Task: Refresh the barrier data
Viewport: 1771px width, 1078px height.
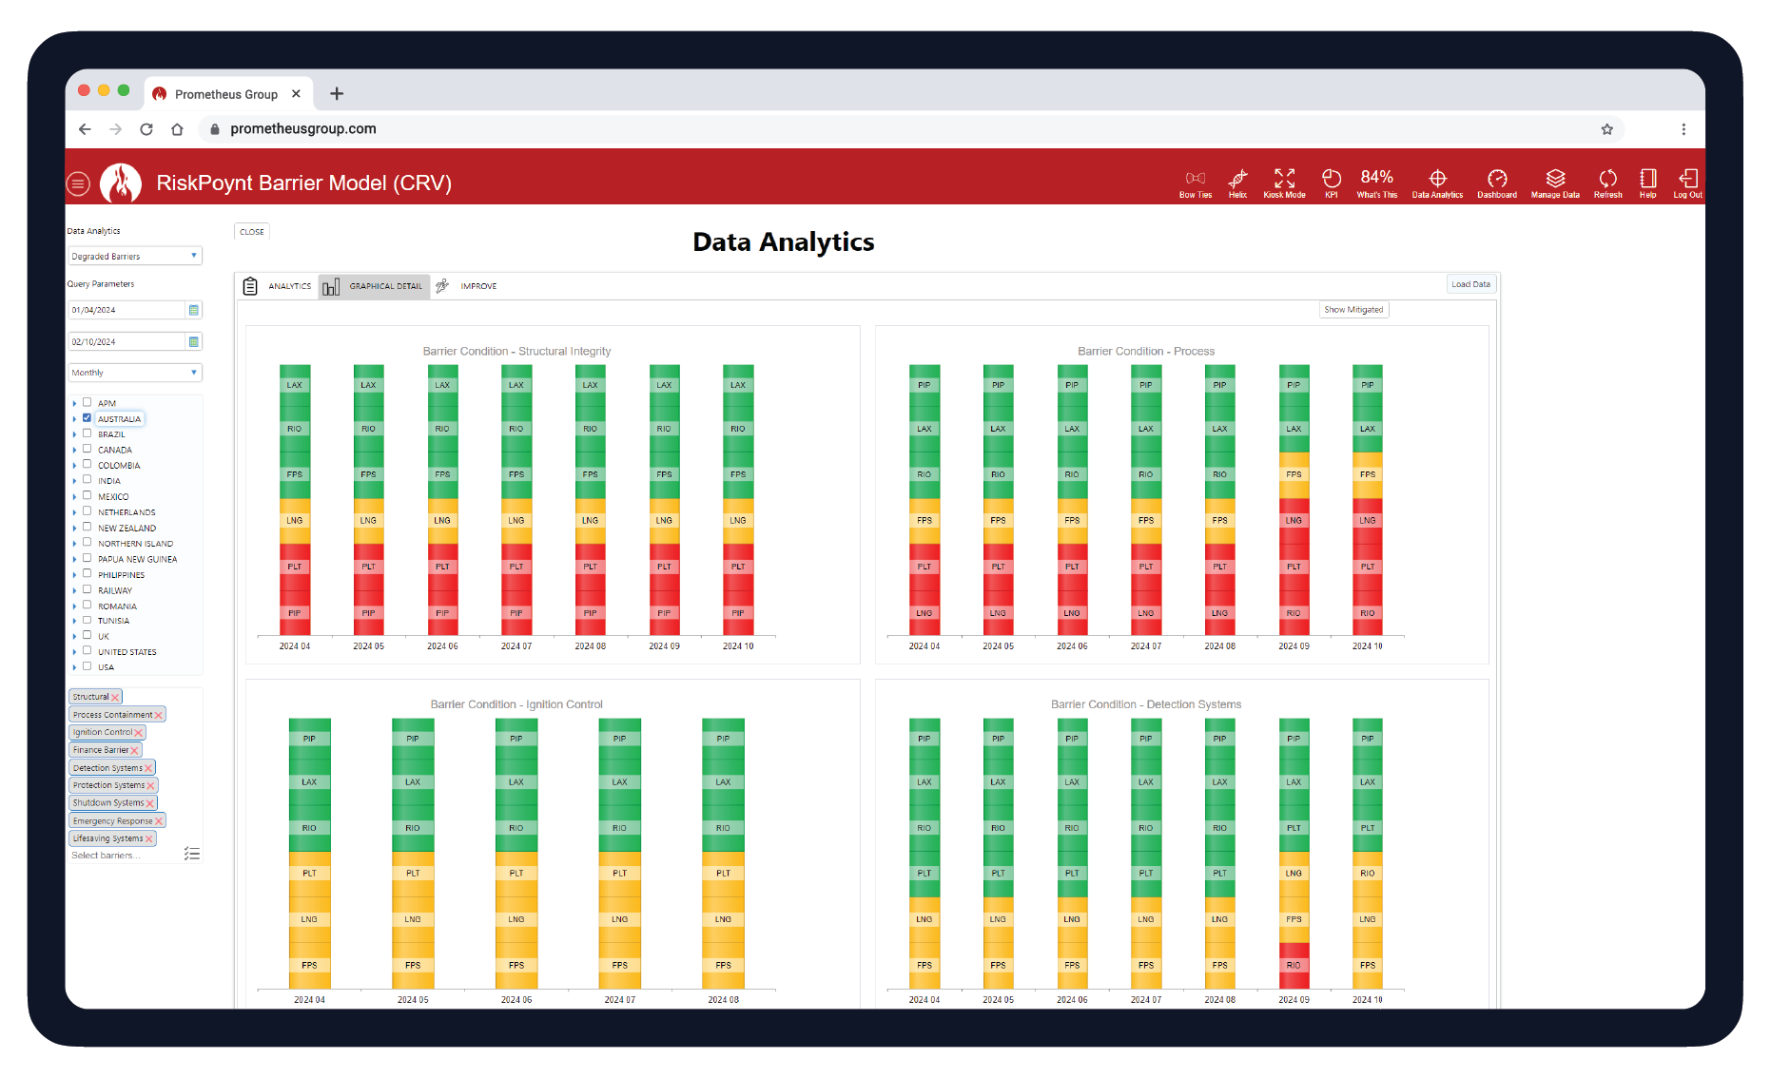Action: coord(1607,182)
